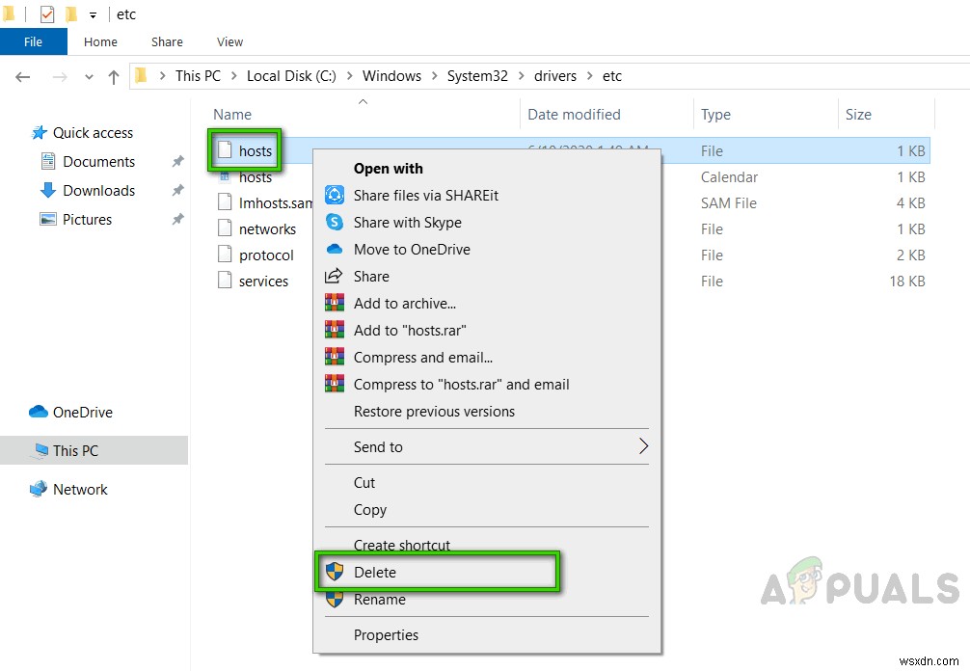Click the Share arrow icon in context menu
This screenshot has width=970, height=671.
click(334, 276)
